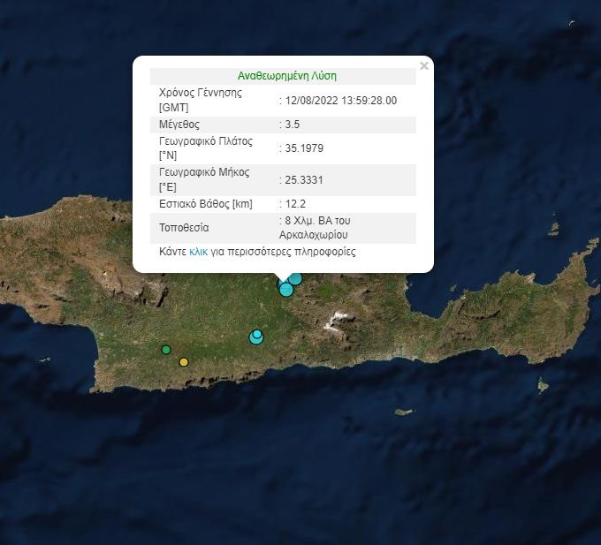The image size is (601, 545).
Task: Click the 'Αναθεωρημένη Λύση' popup heading
Action: point(287,76)
